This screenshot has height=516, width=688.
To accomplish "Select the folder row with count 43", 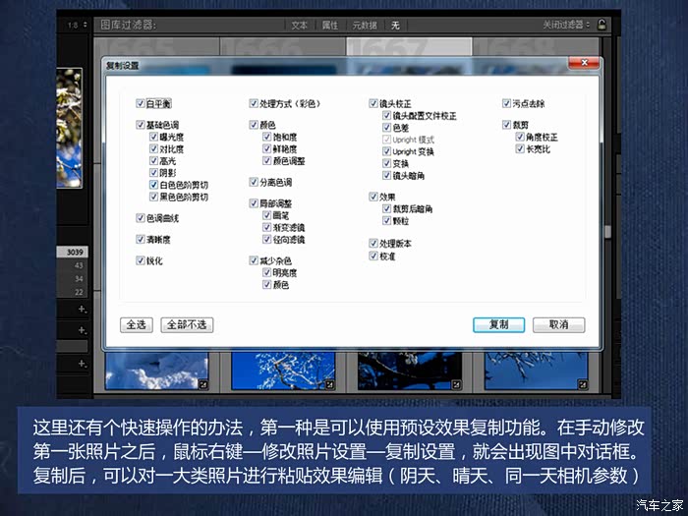I will (73, 265).
